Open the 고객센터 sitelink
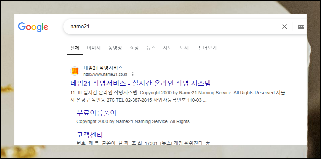The image size is (321, 159). [89, 135]
